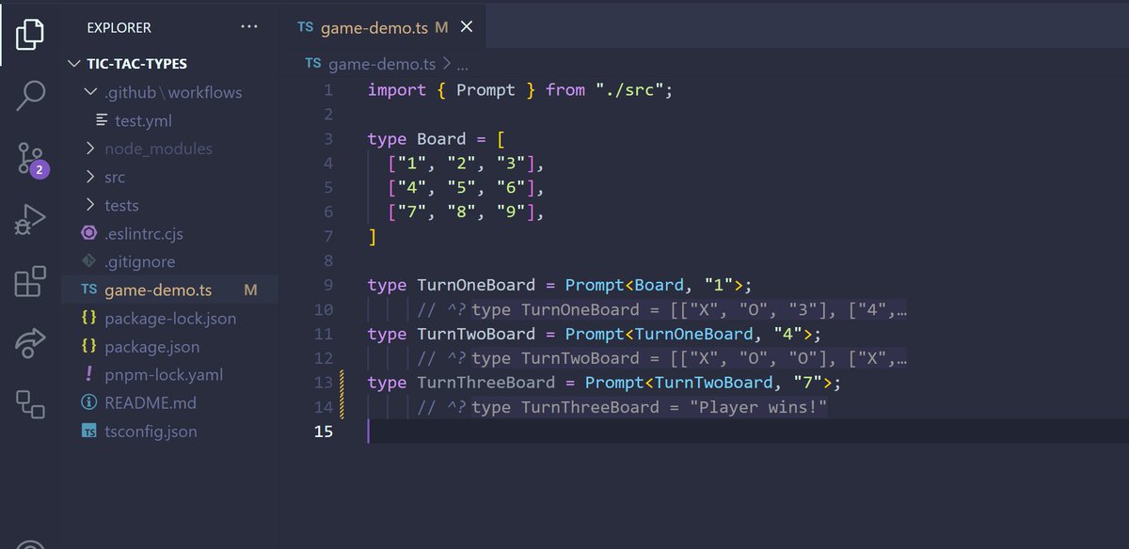The height and width of the screenshot is (549, 1129).
Task: Click the Prompt identifier in the import line
Action: pos(485,90)
